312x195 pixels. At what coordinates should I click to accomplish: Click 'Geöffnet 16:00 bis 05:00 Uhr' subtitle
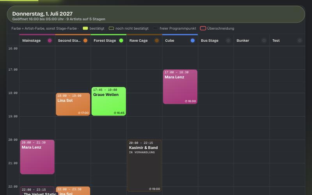tap(38, 19)
